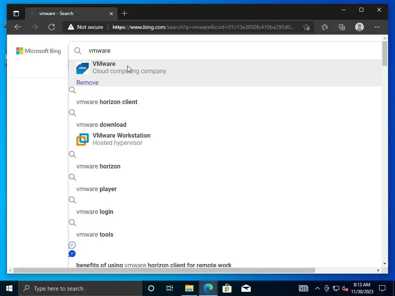Viewport: 395px width, 296px height.
Task: Choose suggestion vmware tools
Action: pos(95,235)
